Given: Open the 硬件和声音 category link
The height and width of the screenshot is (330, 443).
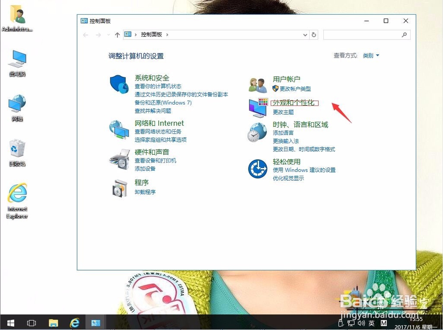Looking at the screenshot, I should tap(152, 152).
